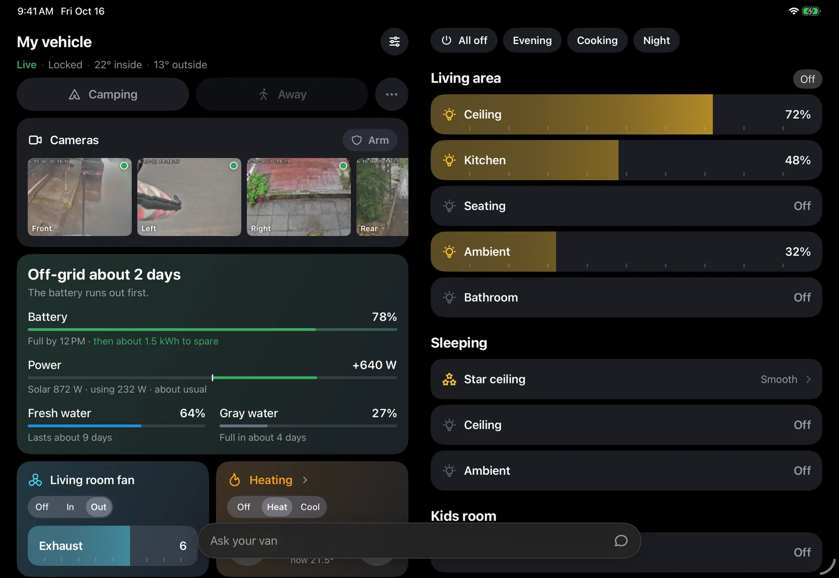Arm the camera security system
The image size is (839, 578).
point(370,140)
